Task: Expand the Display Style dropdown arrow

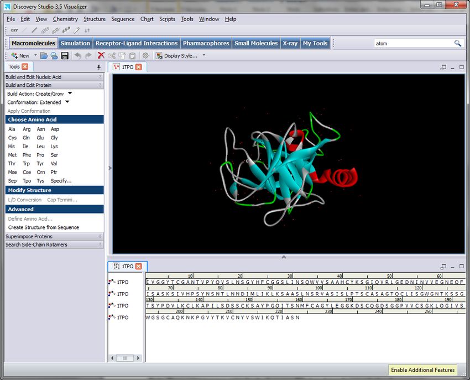Action: [204, 55]
